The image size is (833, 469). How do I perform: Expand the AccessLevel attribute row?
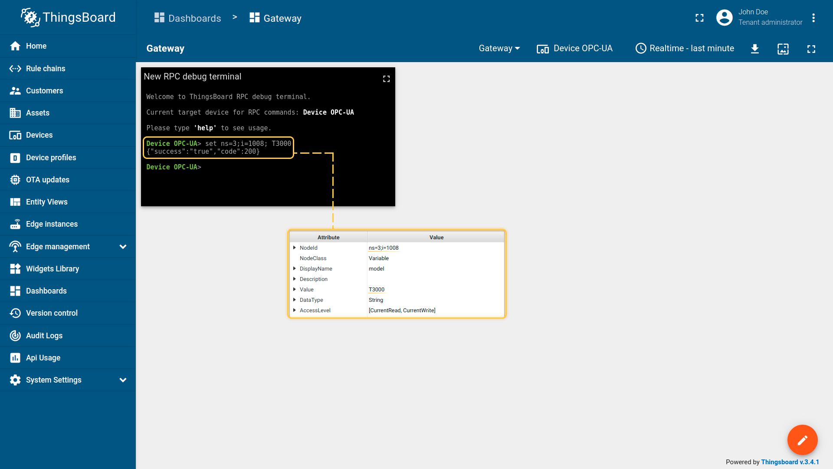[x=295, y=310]
